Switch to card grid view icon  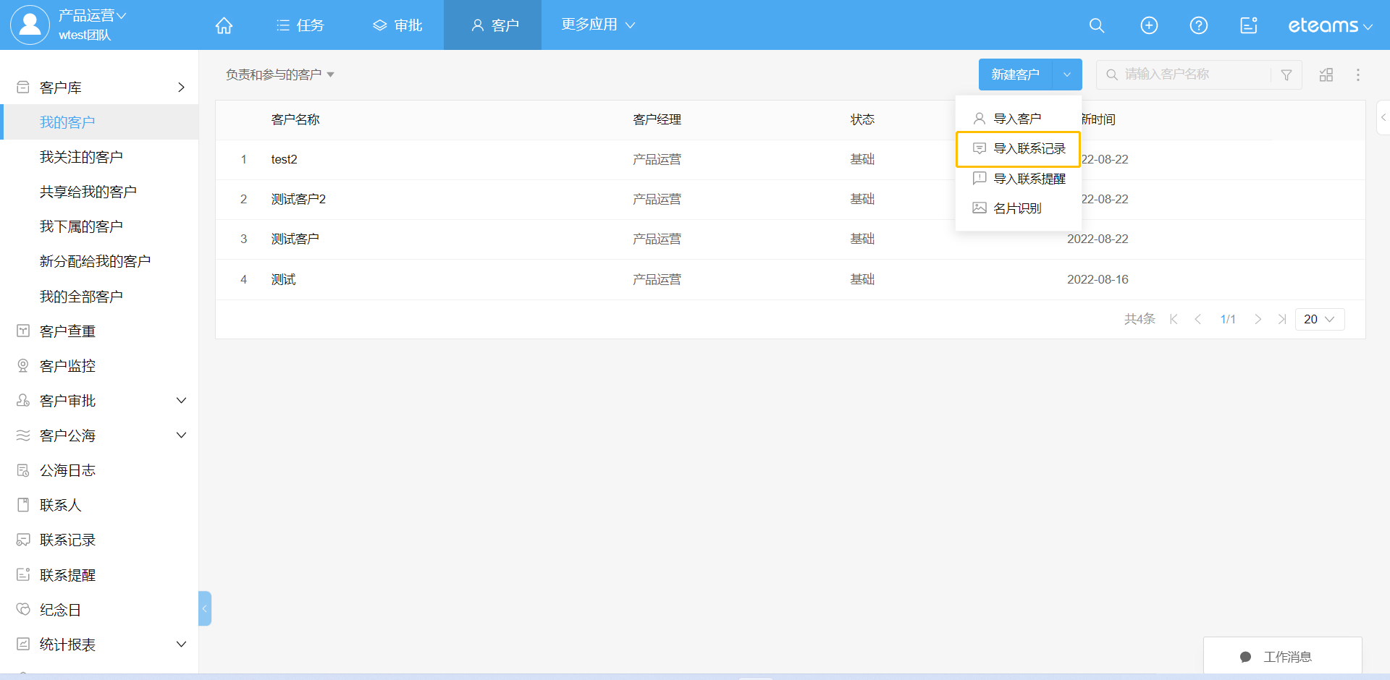coord(1326,75)
